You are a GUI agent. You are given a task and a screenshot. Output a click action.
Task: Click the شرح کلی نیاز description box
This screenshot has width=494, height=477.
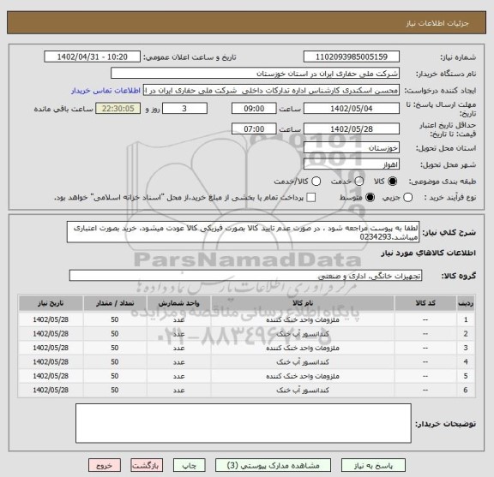point(243,232)
